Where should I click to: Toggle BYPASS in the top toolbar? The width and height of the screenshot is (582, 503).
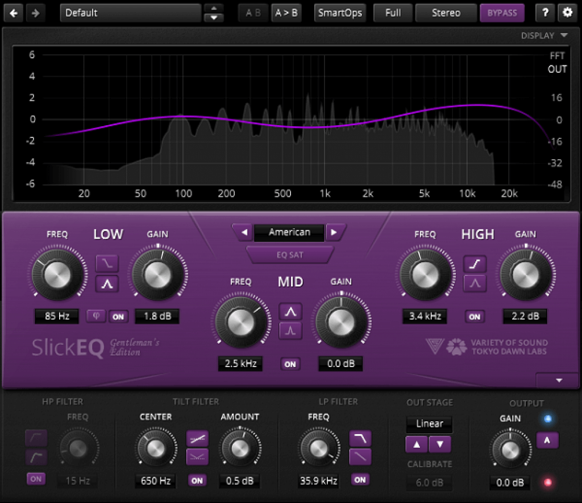coord(502,13)
